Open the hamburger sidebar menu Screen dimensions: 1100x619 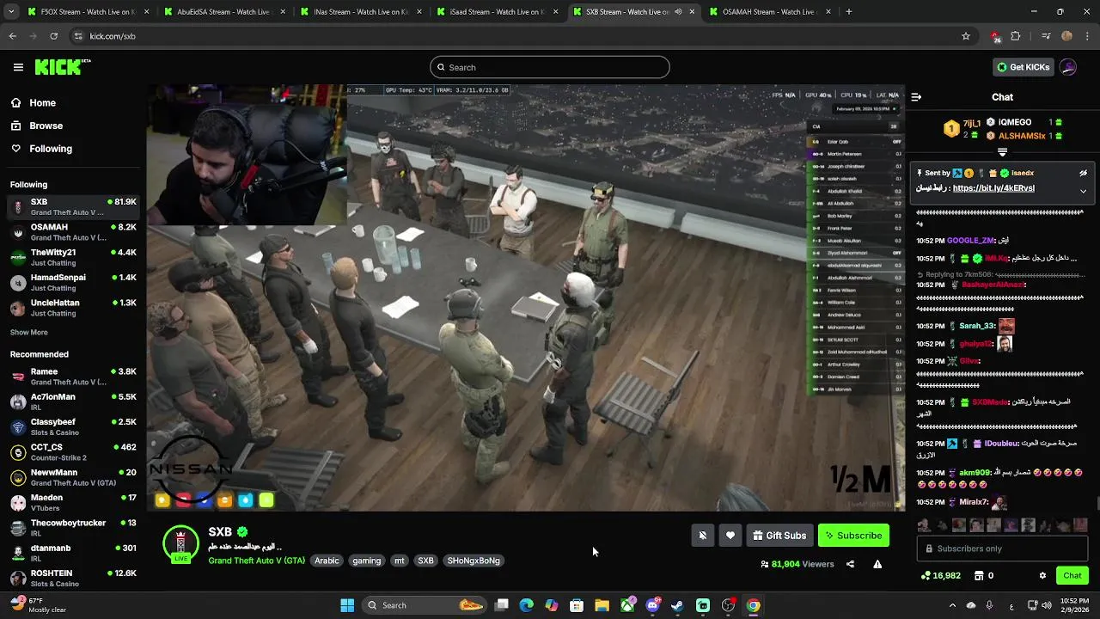coord(18,67)
